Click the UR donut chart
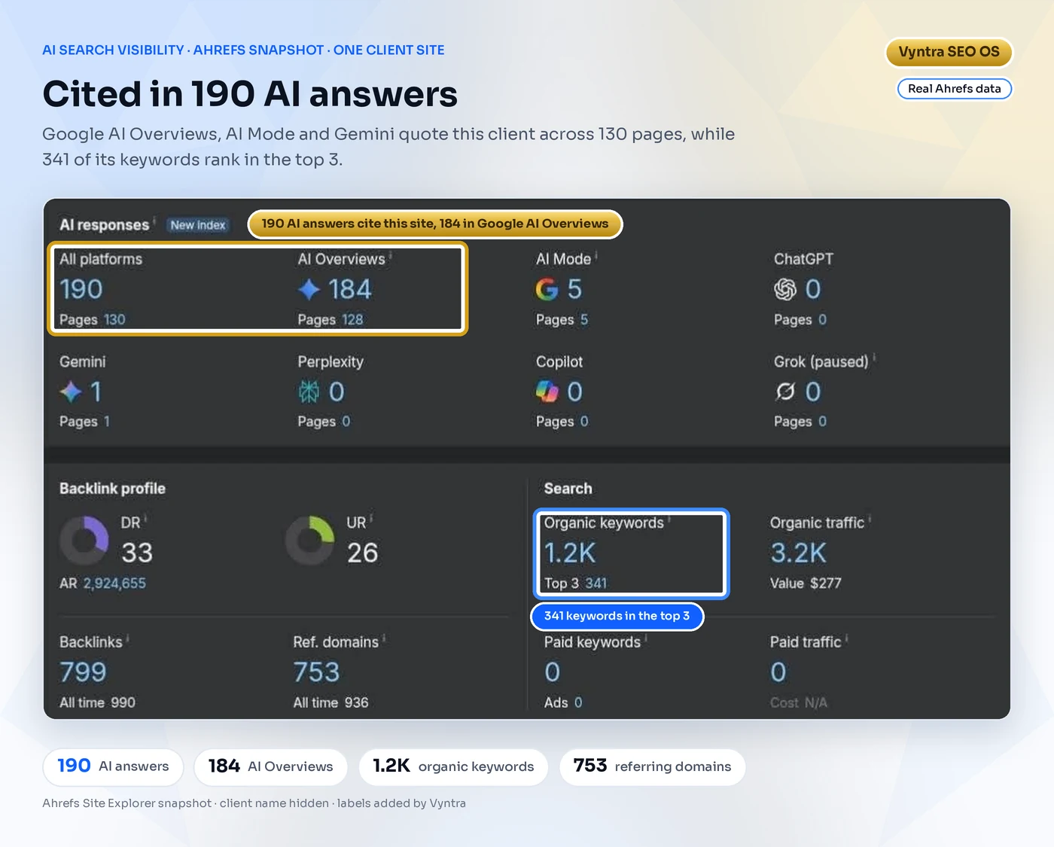The image size is (1054, 847). click(309, 540)
